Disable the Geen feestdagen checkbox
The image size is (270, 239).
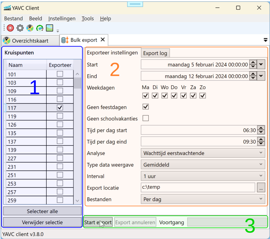click(146, 107)
